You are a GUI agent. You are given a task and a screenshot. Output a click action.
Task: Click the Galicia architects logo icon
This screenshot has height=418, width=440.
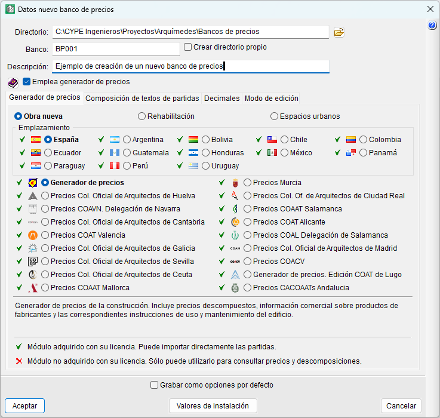[x=33, y=248]
